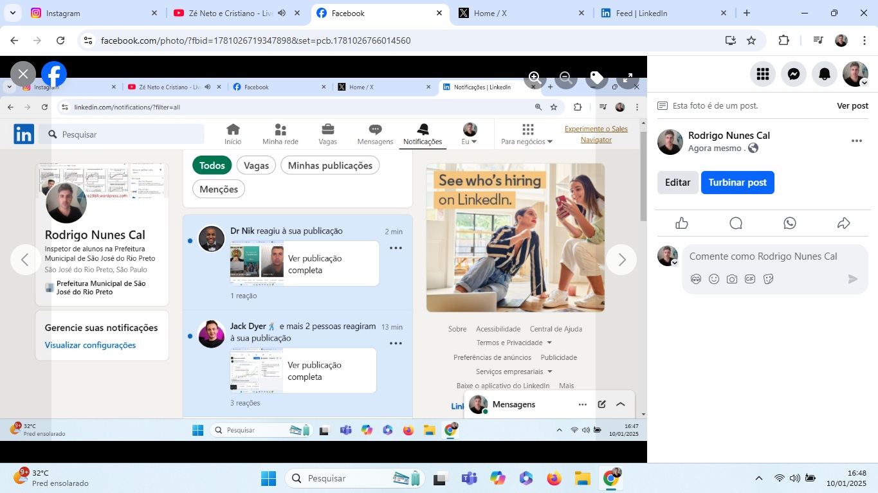Click the taskbar Pesquisar search box

coord(354,478)
